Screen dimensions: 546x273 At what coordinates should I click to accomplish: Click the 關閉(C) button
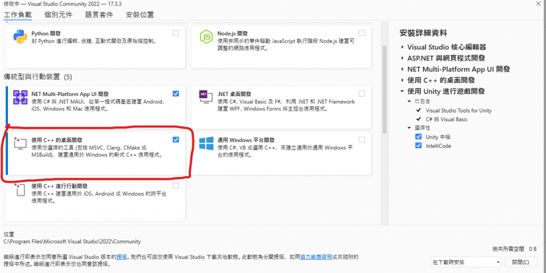[521, 262]
